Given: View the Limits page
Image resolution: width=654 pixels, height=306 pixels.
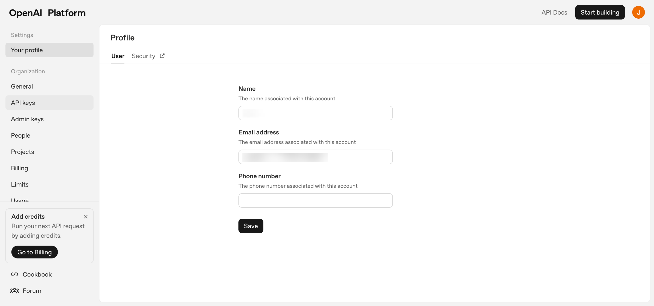Looking at the screenshot, I should coord(20,184).
